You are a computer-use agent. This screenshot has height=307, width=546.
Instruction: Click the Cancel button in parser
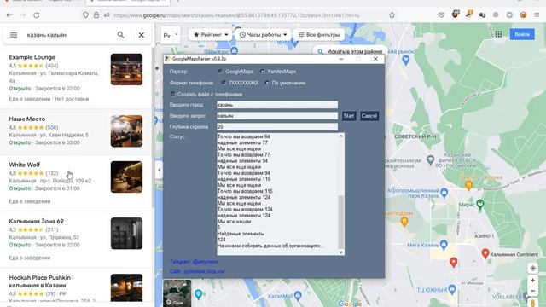369,116
